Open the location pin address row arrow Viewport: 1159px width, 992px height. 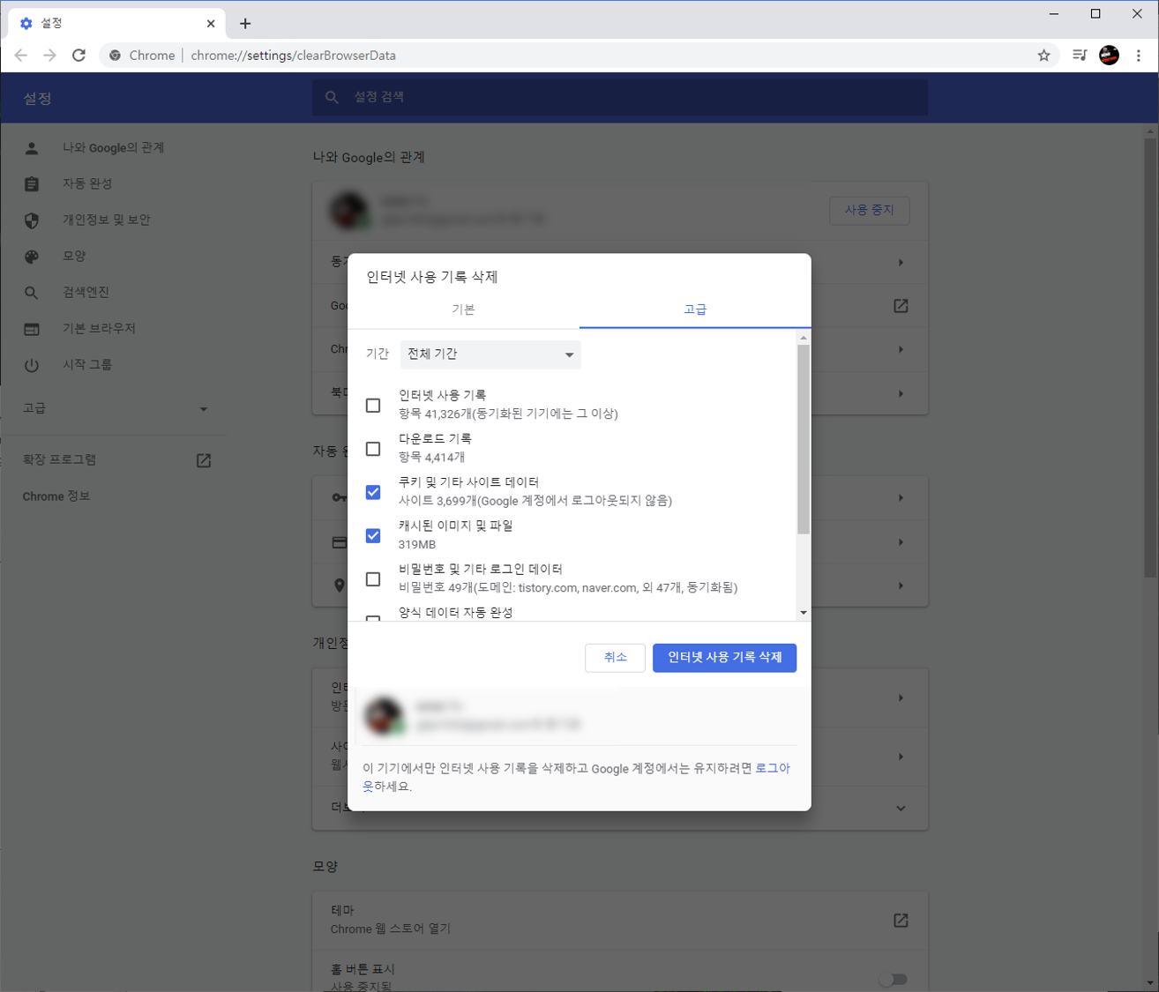901,586
